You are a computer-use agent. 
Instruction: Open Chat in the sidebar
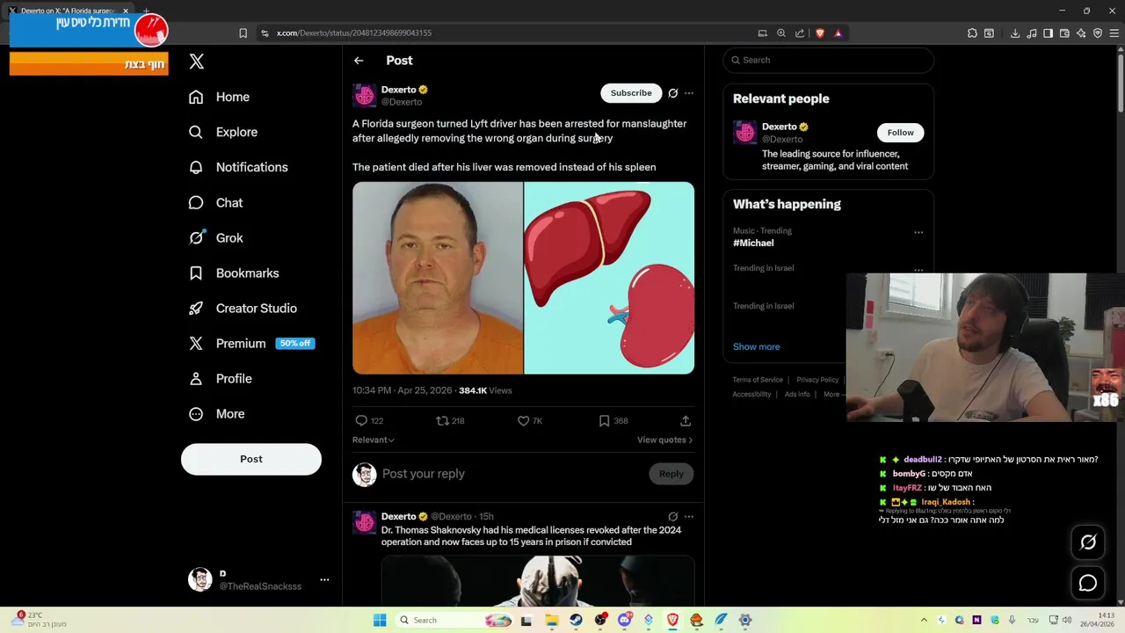216,203
